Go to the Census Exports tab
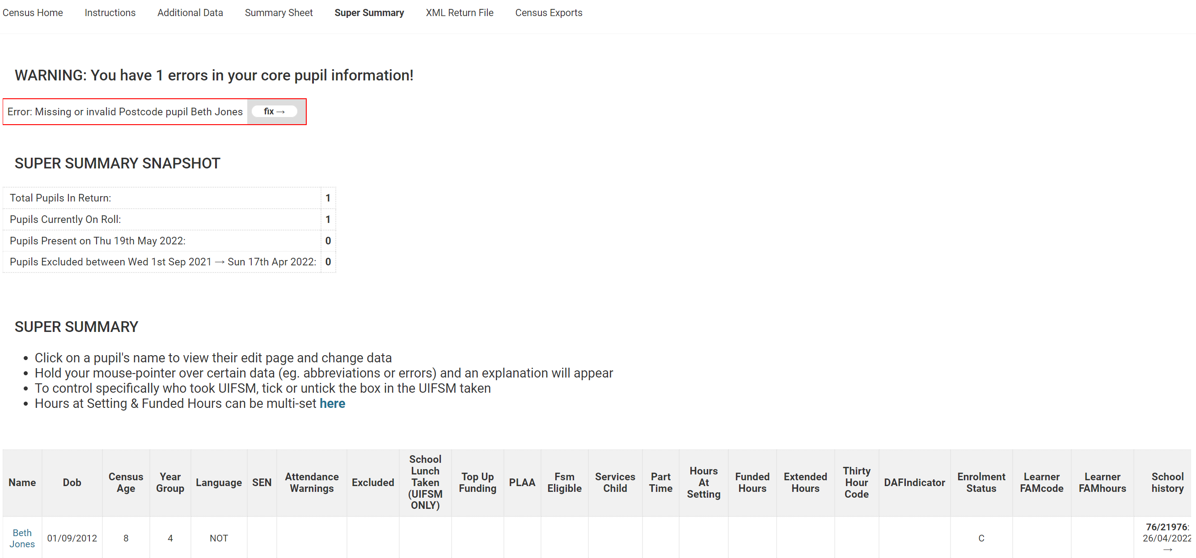The width and height of the screenshot is (1196, 558). click(x=548, y=13)
